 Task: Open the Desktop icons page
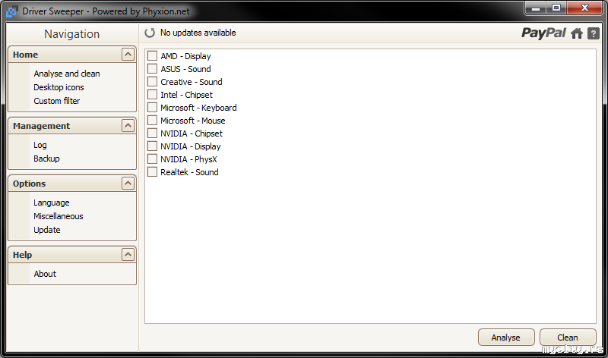[59, 87]
